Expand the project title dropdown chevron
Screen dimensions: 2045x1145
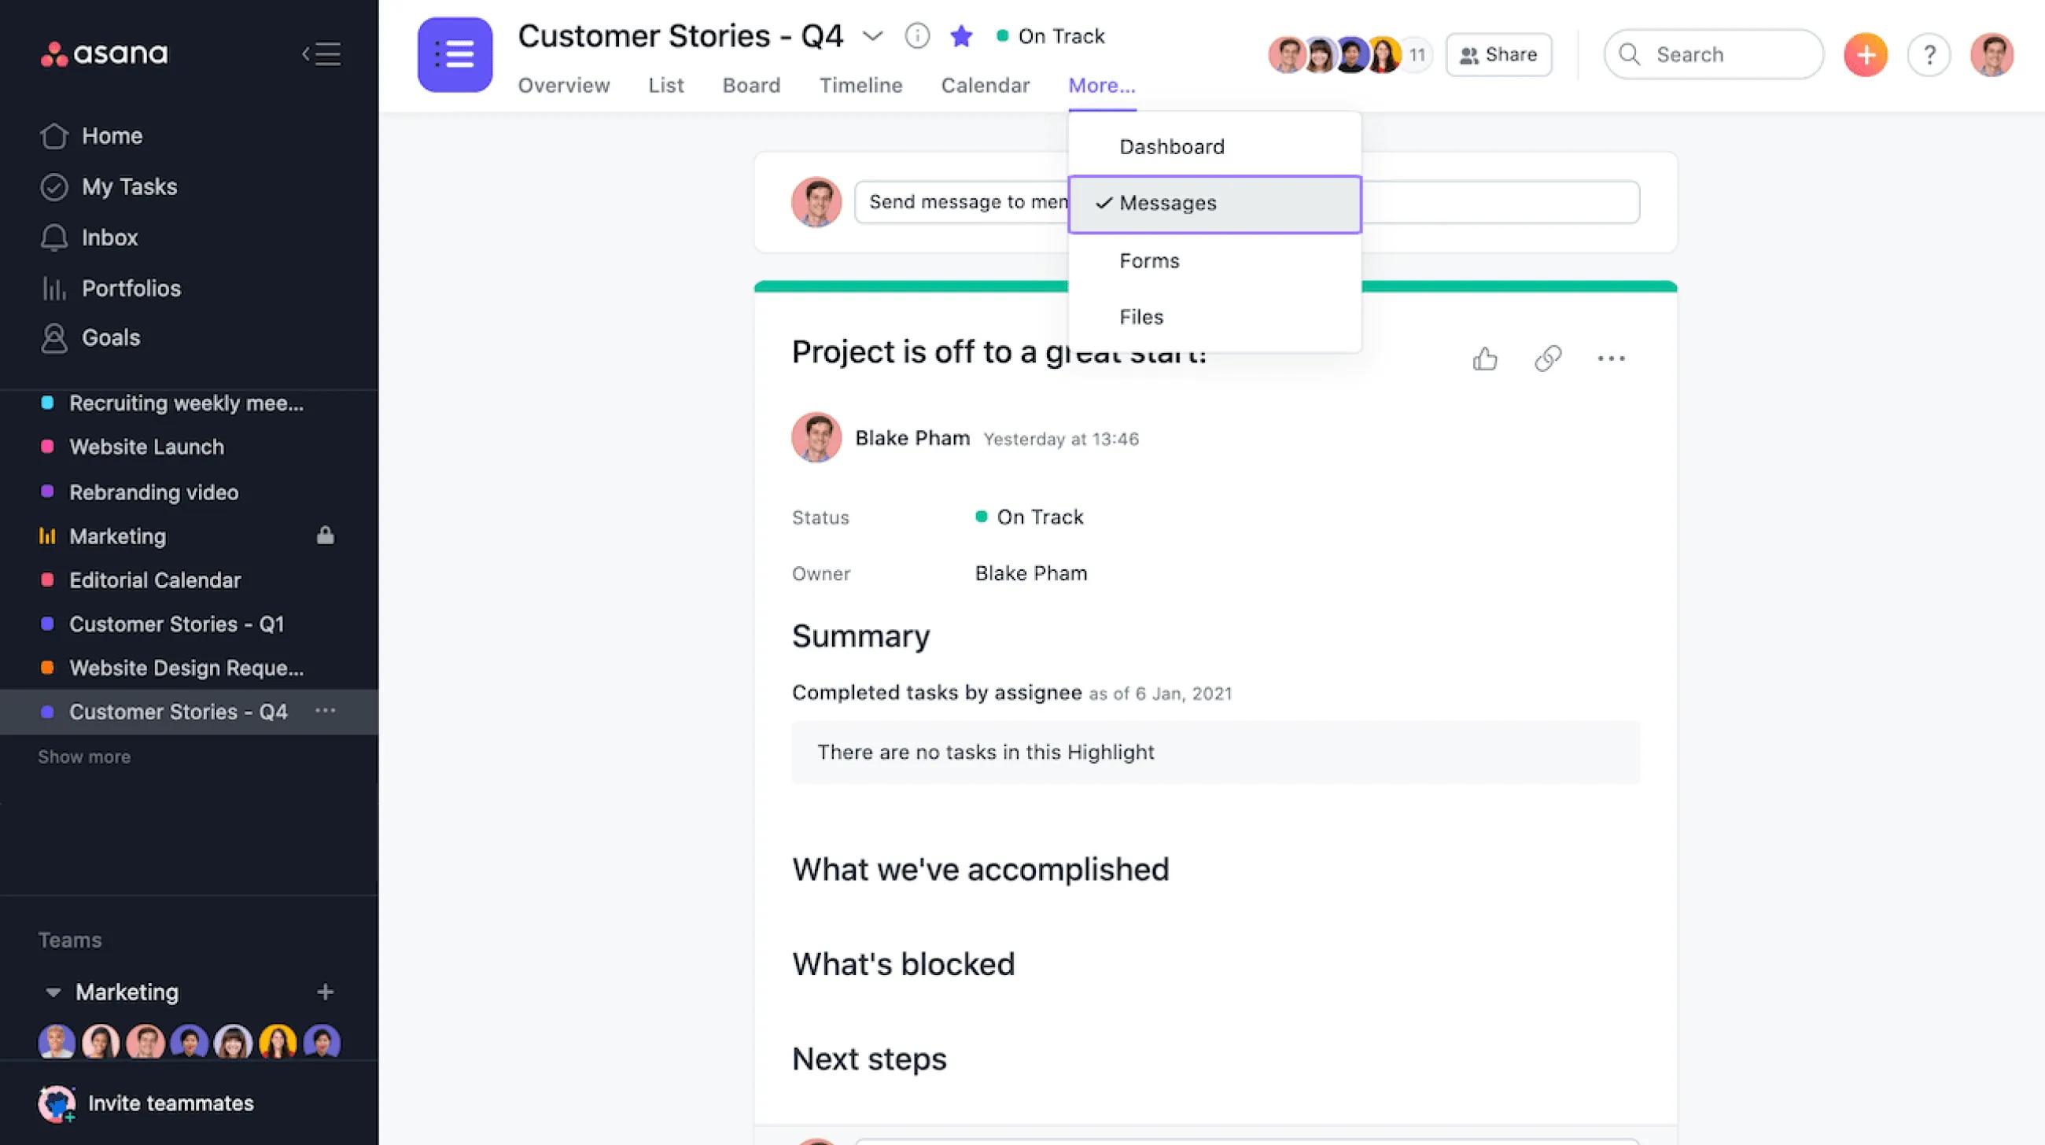pos(872,36)
